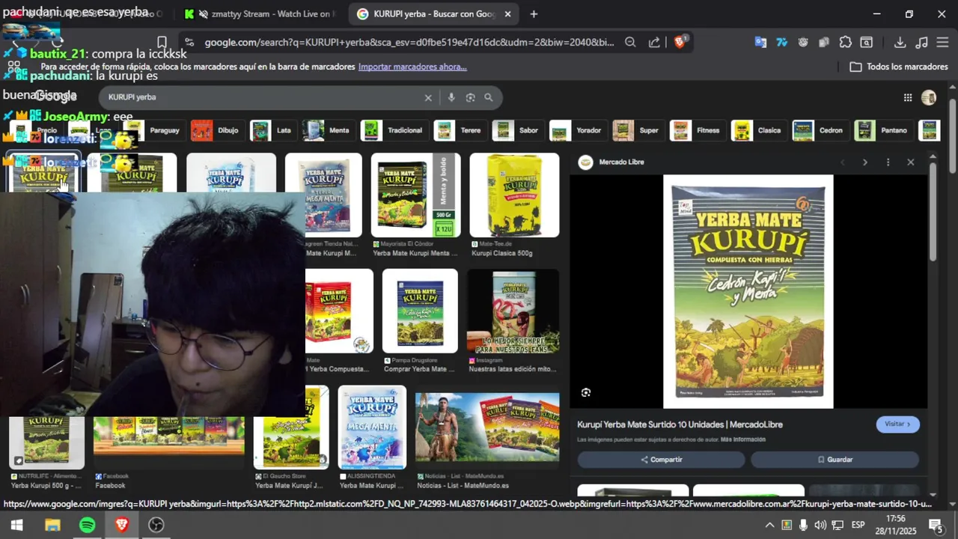This screenshot has height=539, width=958.
Task: Open the media control music note icon
Action: point(922,43)
